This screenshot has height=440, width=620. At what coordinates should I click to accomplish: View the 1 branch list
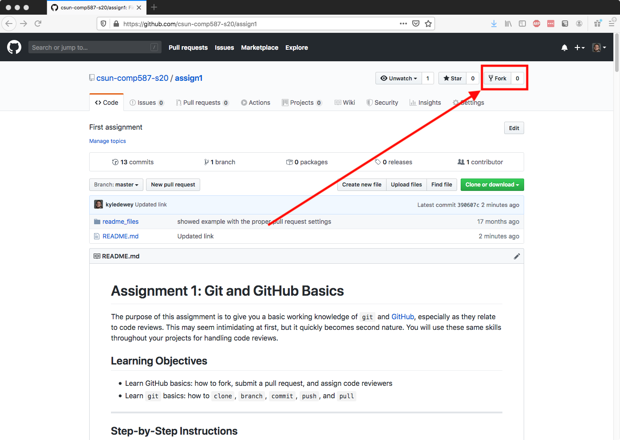click(x=220, y=162)
